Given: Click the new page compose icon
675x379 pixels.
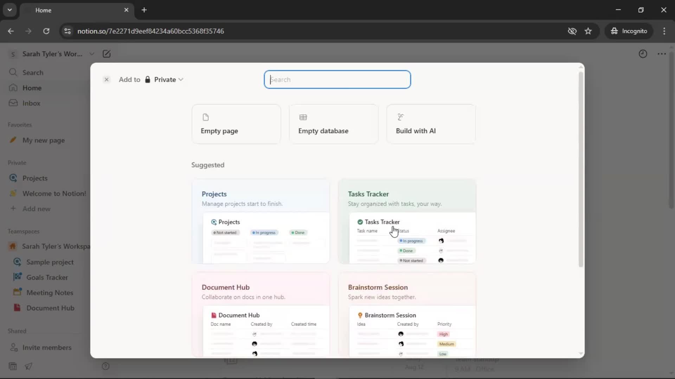Looking at the screenshot, I should 107,54.
